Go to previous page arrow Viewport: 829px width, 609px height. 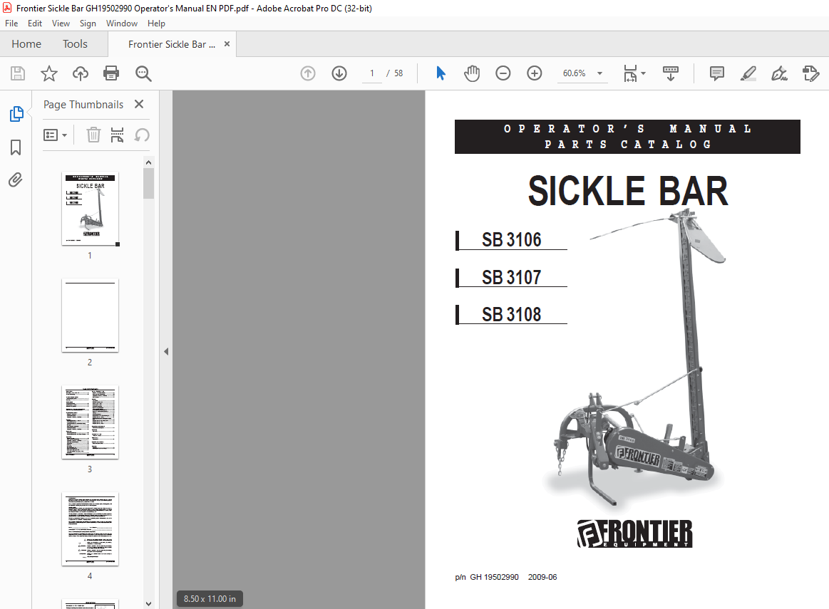tap(308, 73)
